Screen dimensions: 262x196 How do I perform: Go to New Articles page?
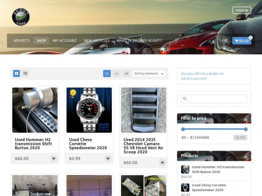pyautogui.click(x=96, y=41)
